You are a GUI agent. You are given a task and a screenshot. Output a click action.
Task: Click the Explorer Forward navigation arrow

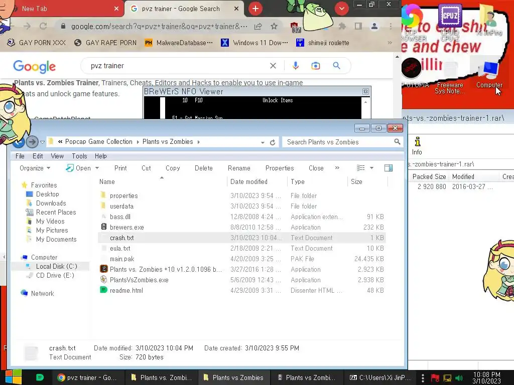tap(32, 142)
